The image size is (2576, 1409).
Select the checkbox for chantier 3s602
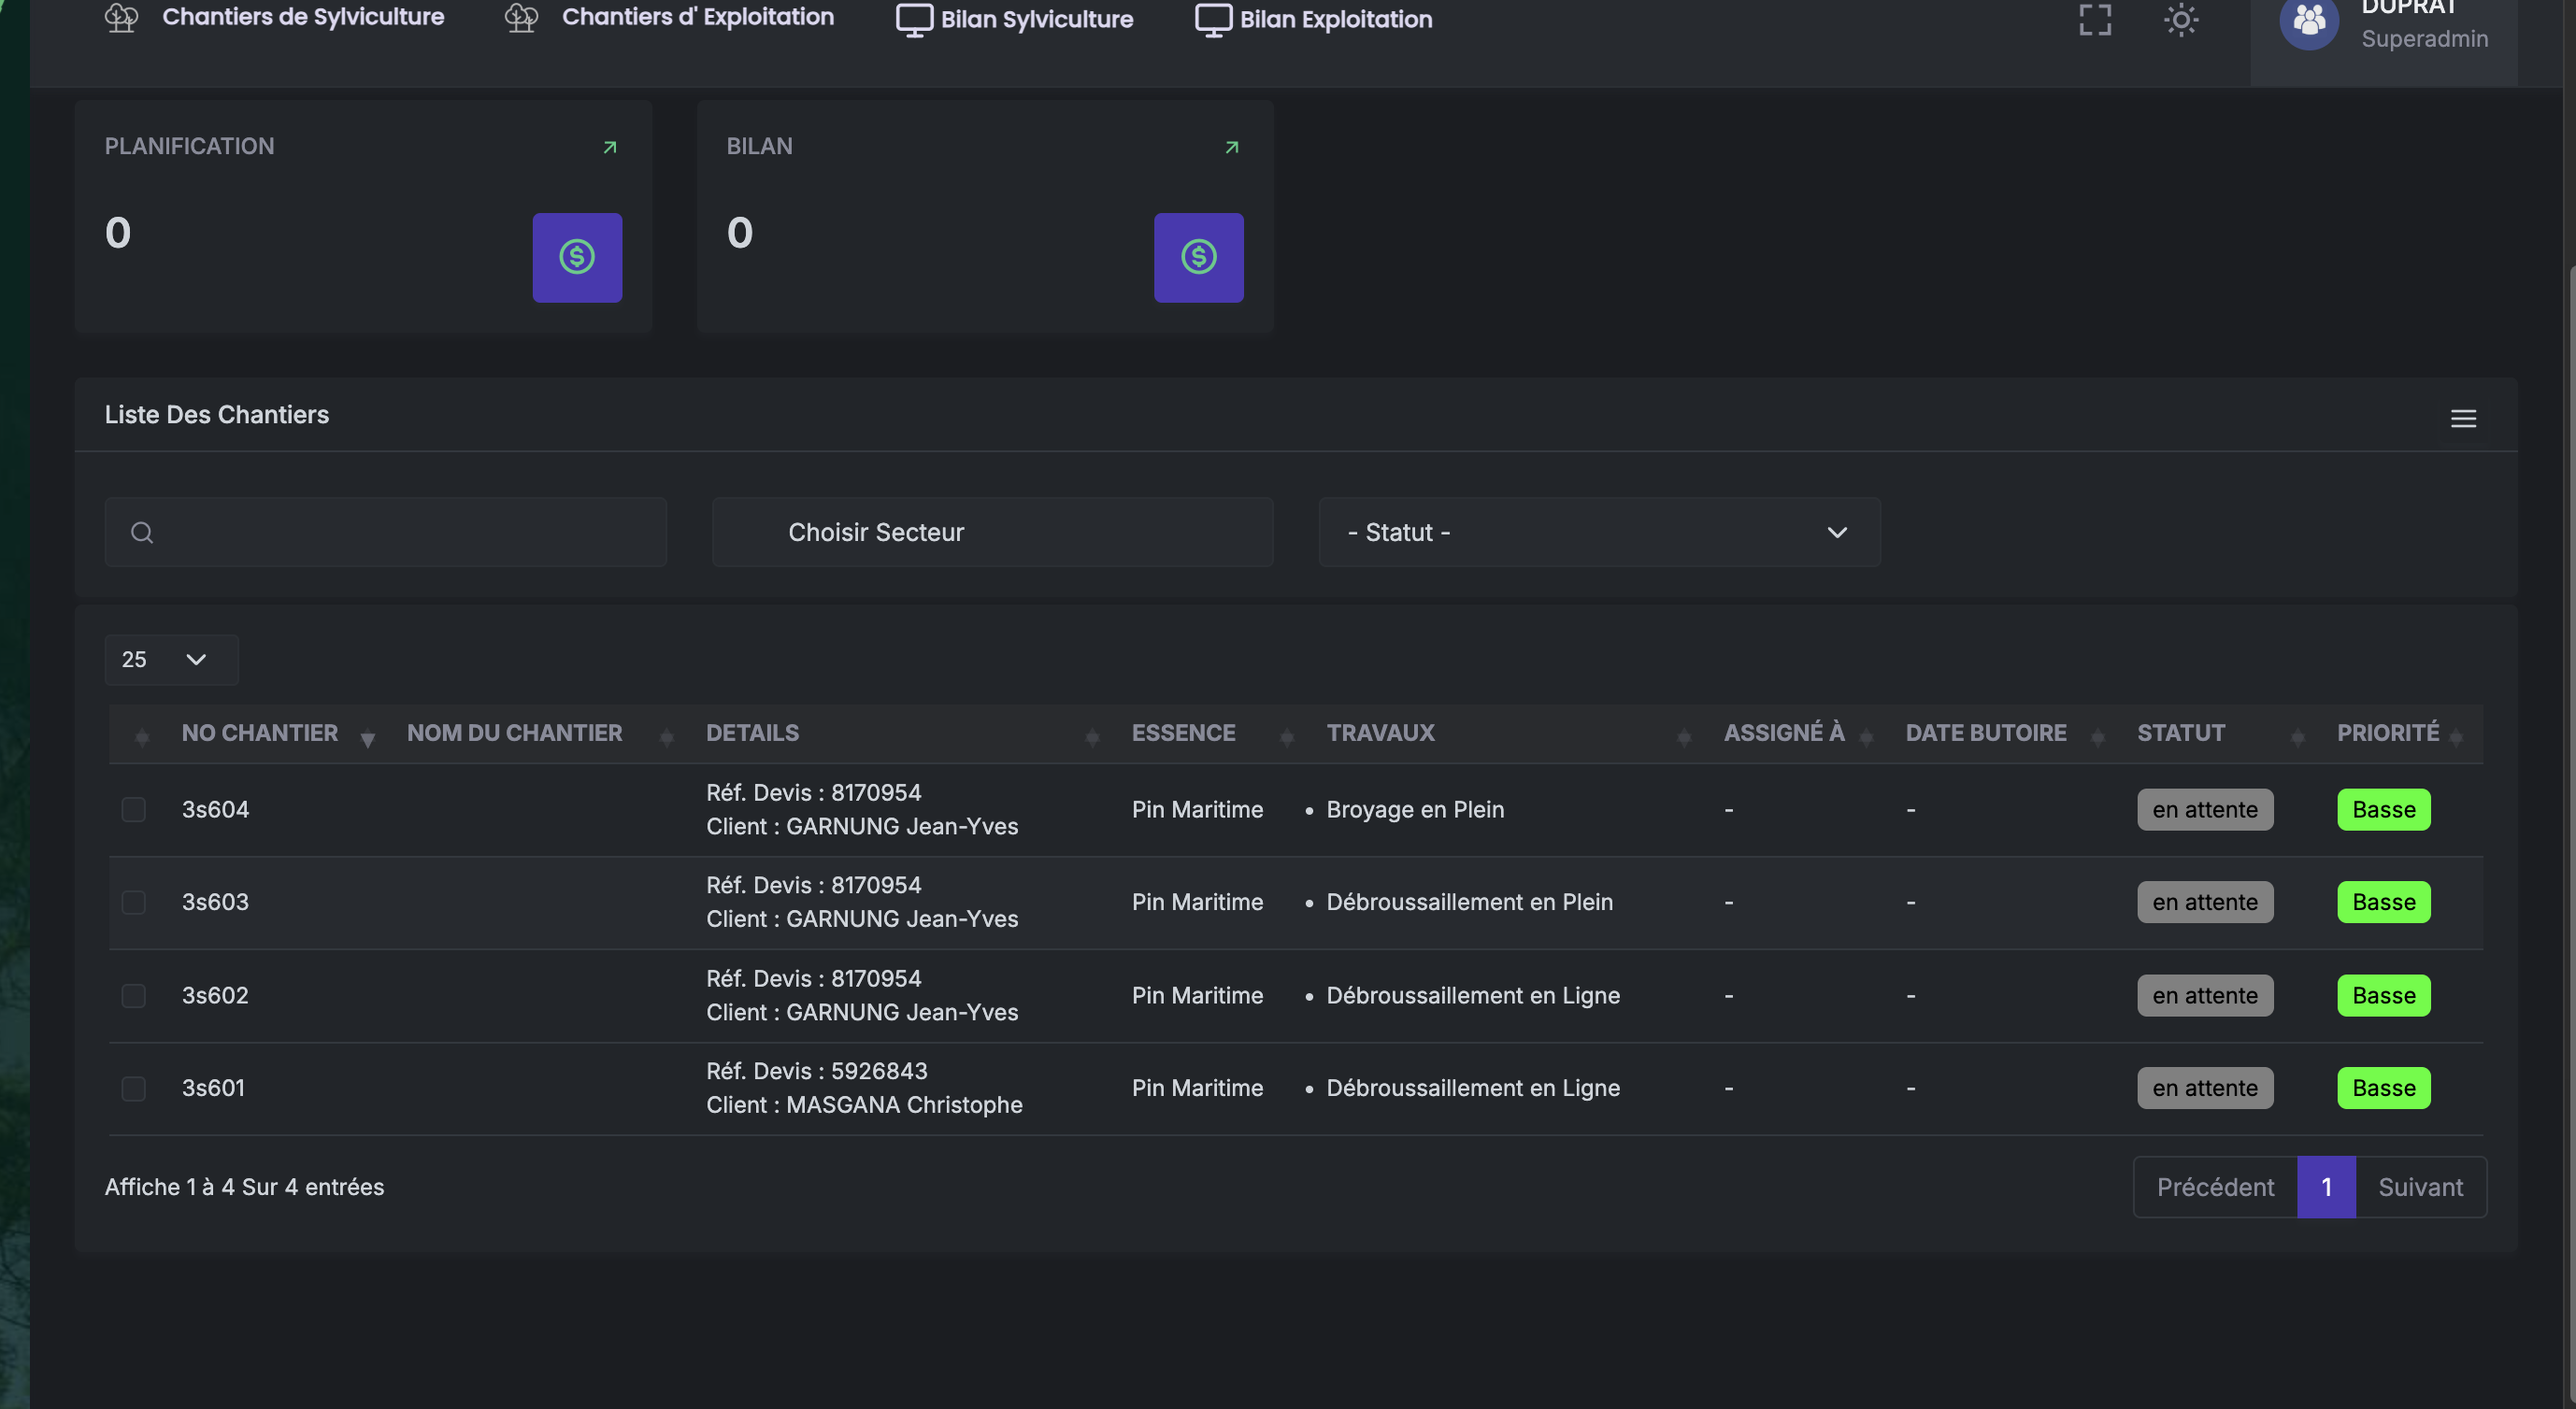click(x=133, y=995)
